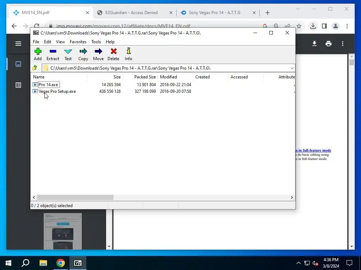This screenshot has height=270, width=361.
Task: Reload the current Chrome page
Action: tap(37, 26)
